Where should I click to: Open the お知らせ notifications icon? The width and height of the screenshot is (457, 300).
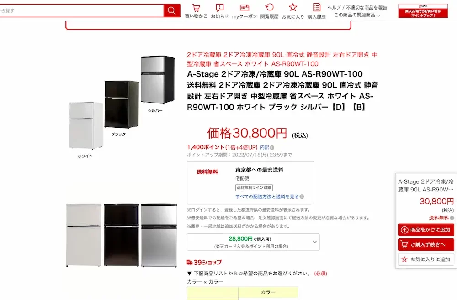220,11
